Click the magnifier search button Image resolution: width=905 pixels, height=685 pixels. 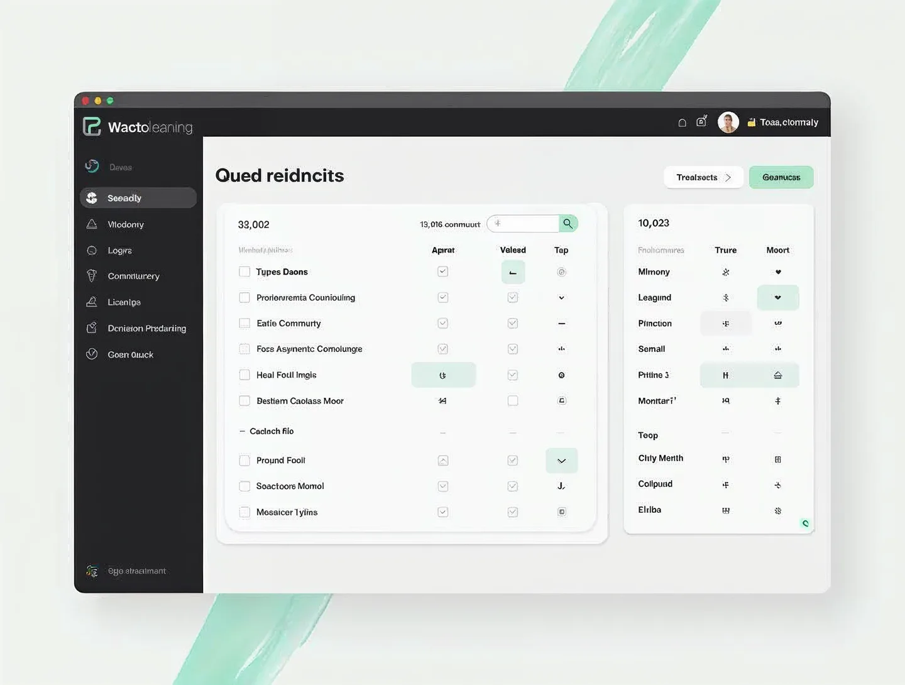568,224
